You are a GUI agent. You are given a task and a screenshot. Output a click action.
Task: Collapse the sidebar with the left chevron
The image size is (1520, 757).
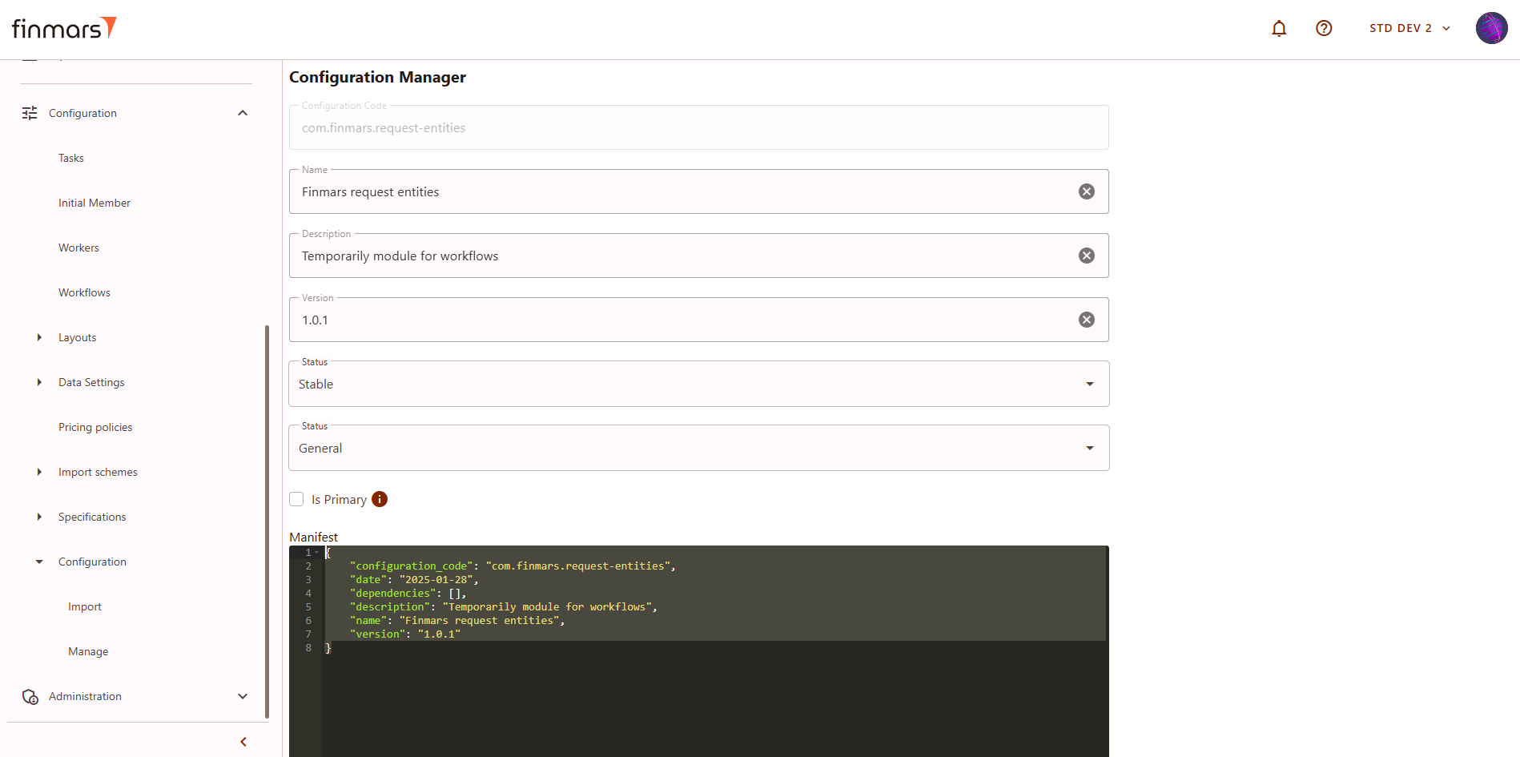point(243,742)
